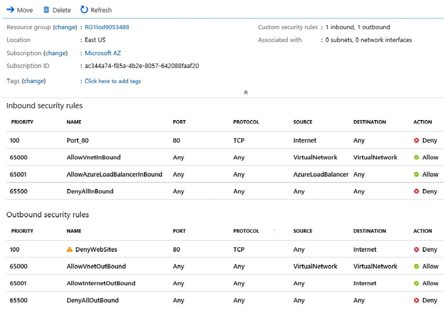Click TCP protocol cell in DenyWebSites row
This screenshot has width=444, height=310.
pyautogui.click(x=239, y=250)
